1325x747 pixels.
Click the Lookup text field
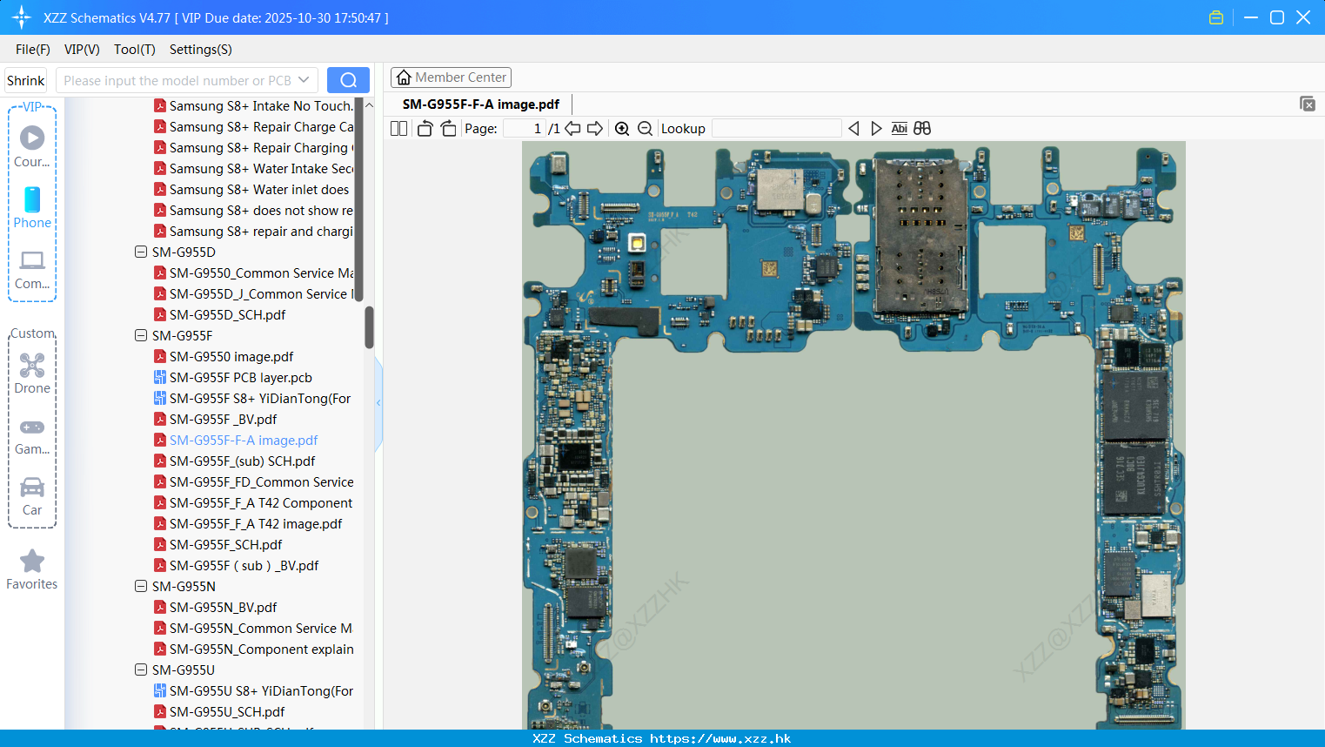(x=777, y=128)
